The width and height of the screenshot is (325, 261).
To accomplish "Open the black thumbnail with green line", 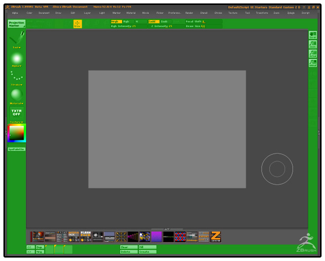I will 168,236.
